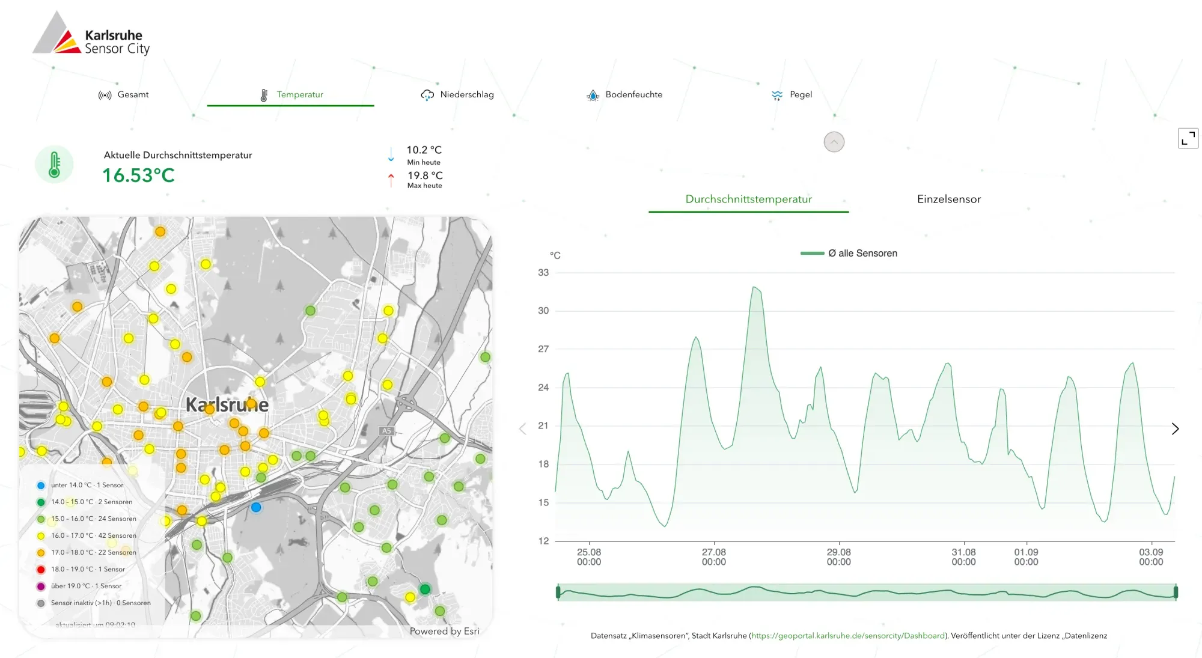The image size is (1202, 658).
Task: Click the dark green sensor marker on the map
Action: point(425,589)
